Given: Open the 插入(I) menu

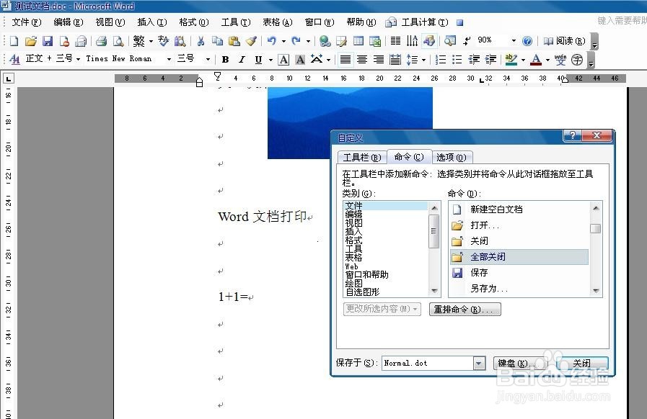Looking at the screenshot, I should [x=152, y=22].
